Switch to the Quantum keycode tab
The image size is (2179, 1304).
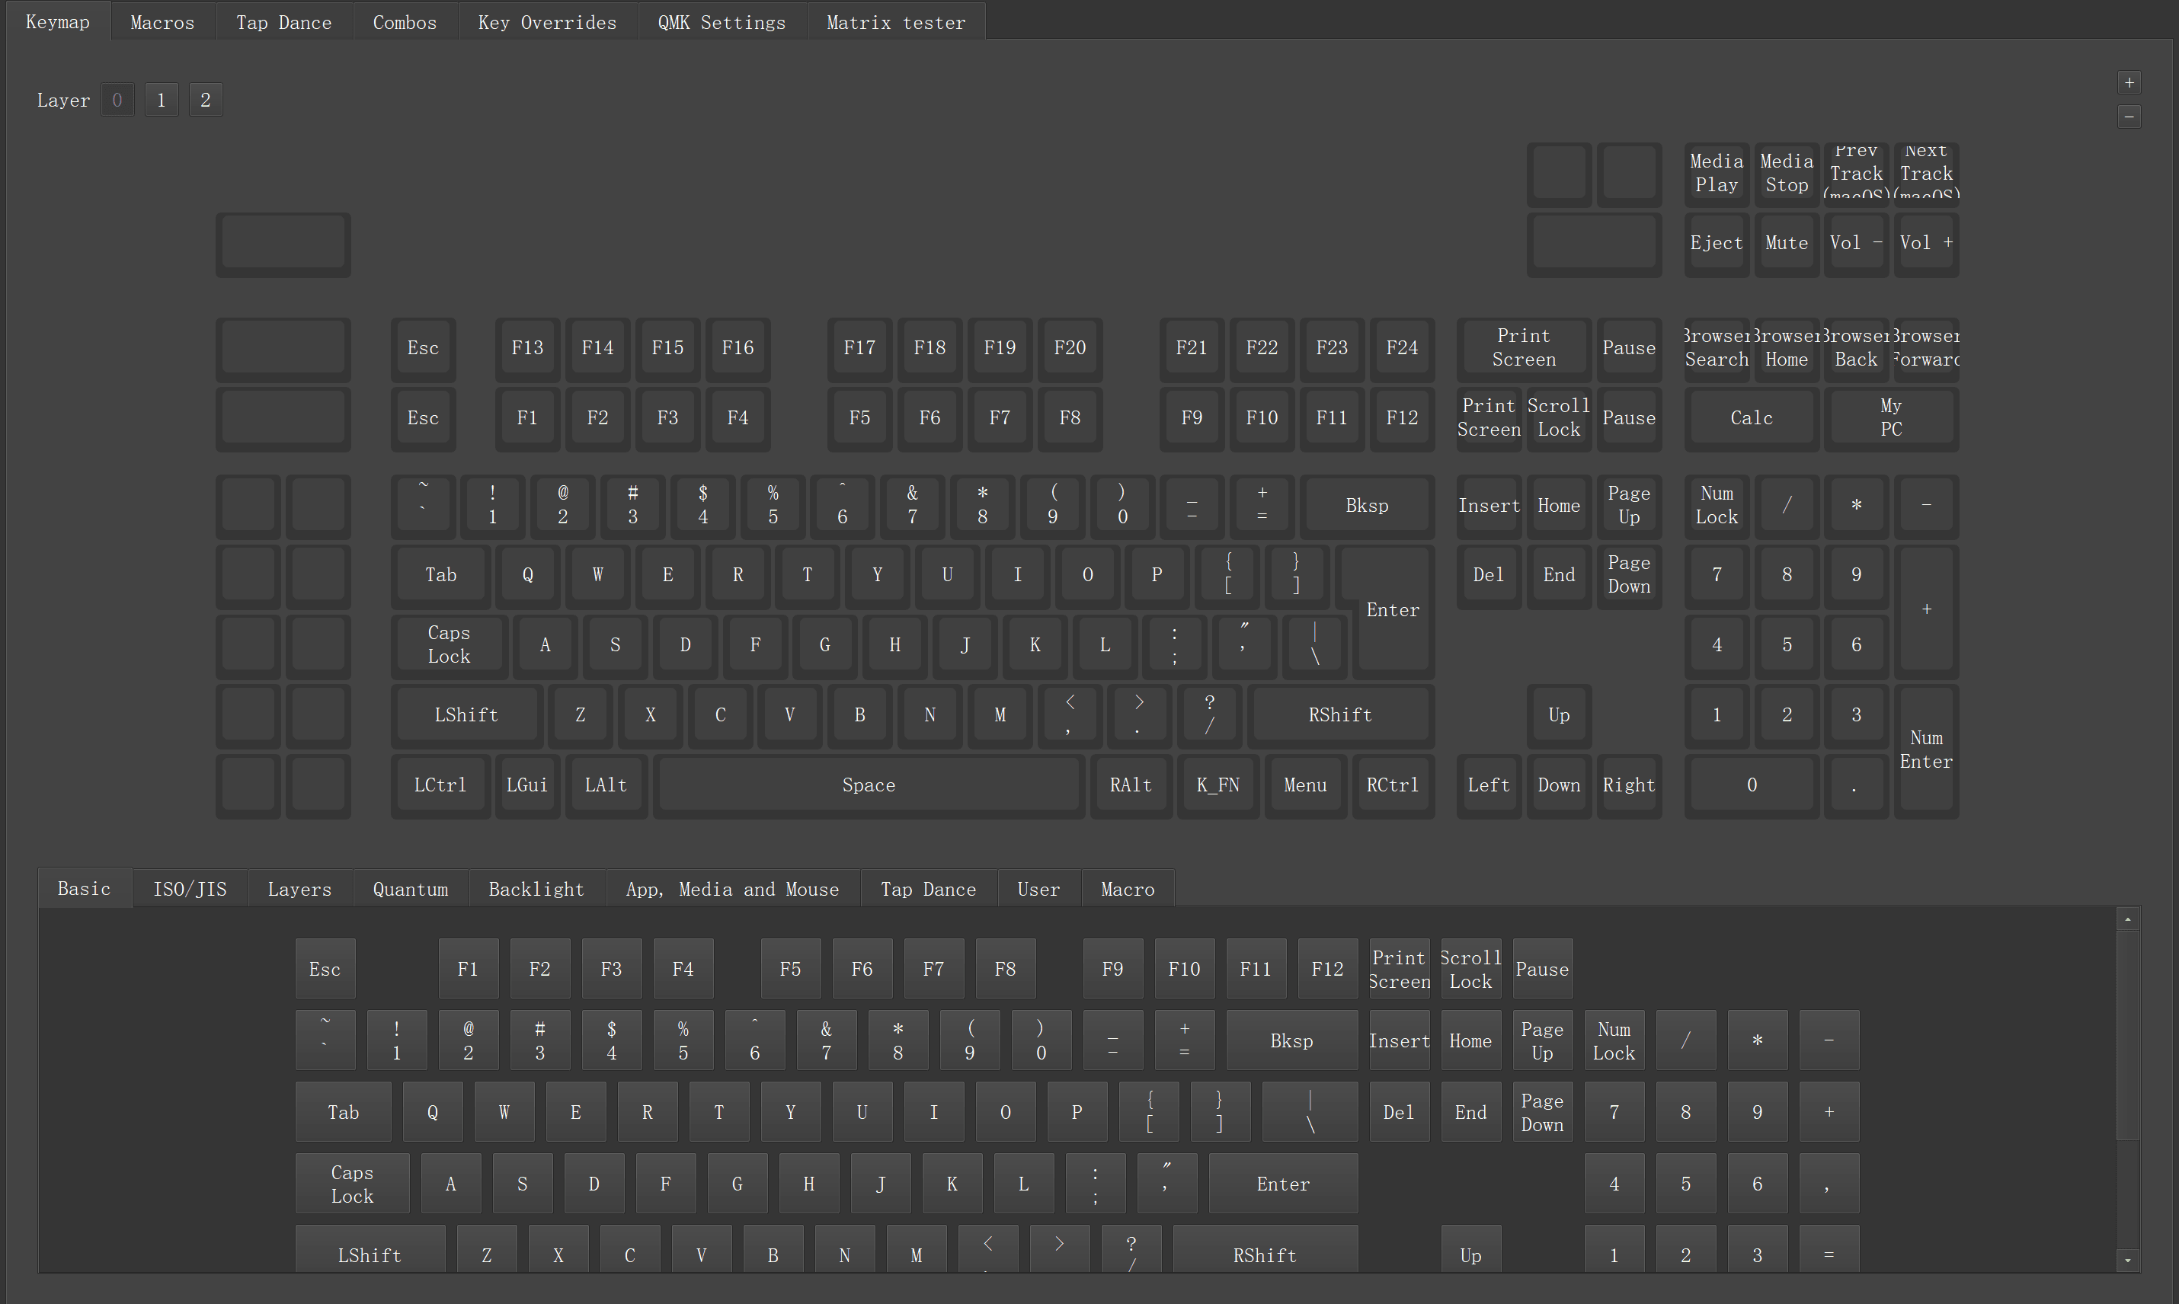tap(410, 889)
